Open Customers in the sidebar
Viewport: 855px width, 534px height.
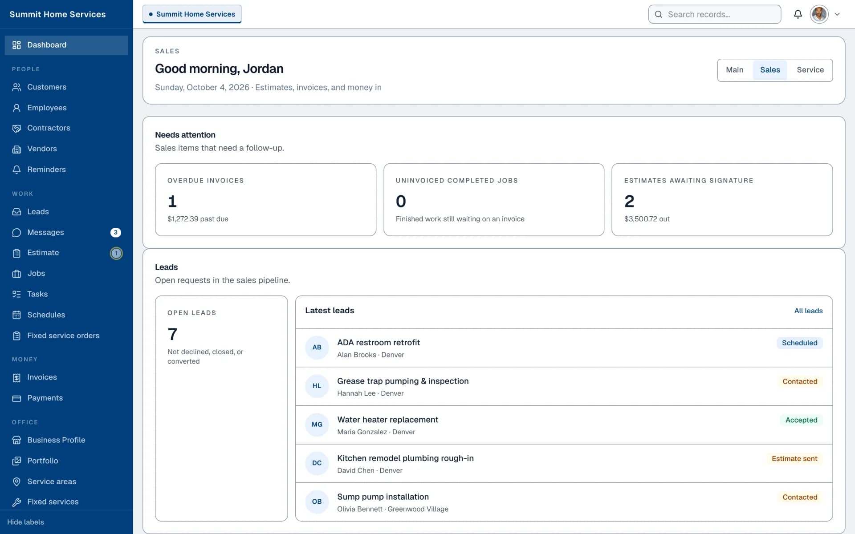[x=66, y=87]
